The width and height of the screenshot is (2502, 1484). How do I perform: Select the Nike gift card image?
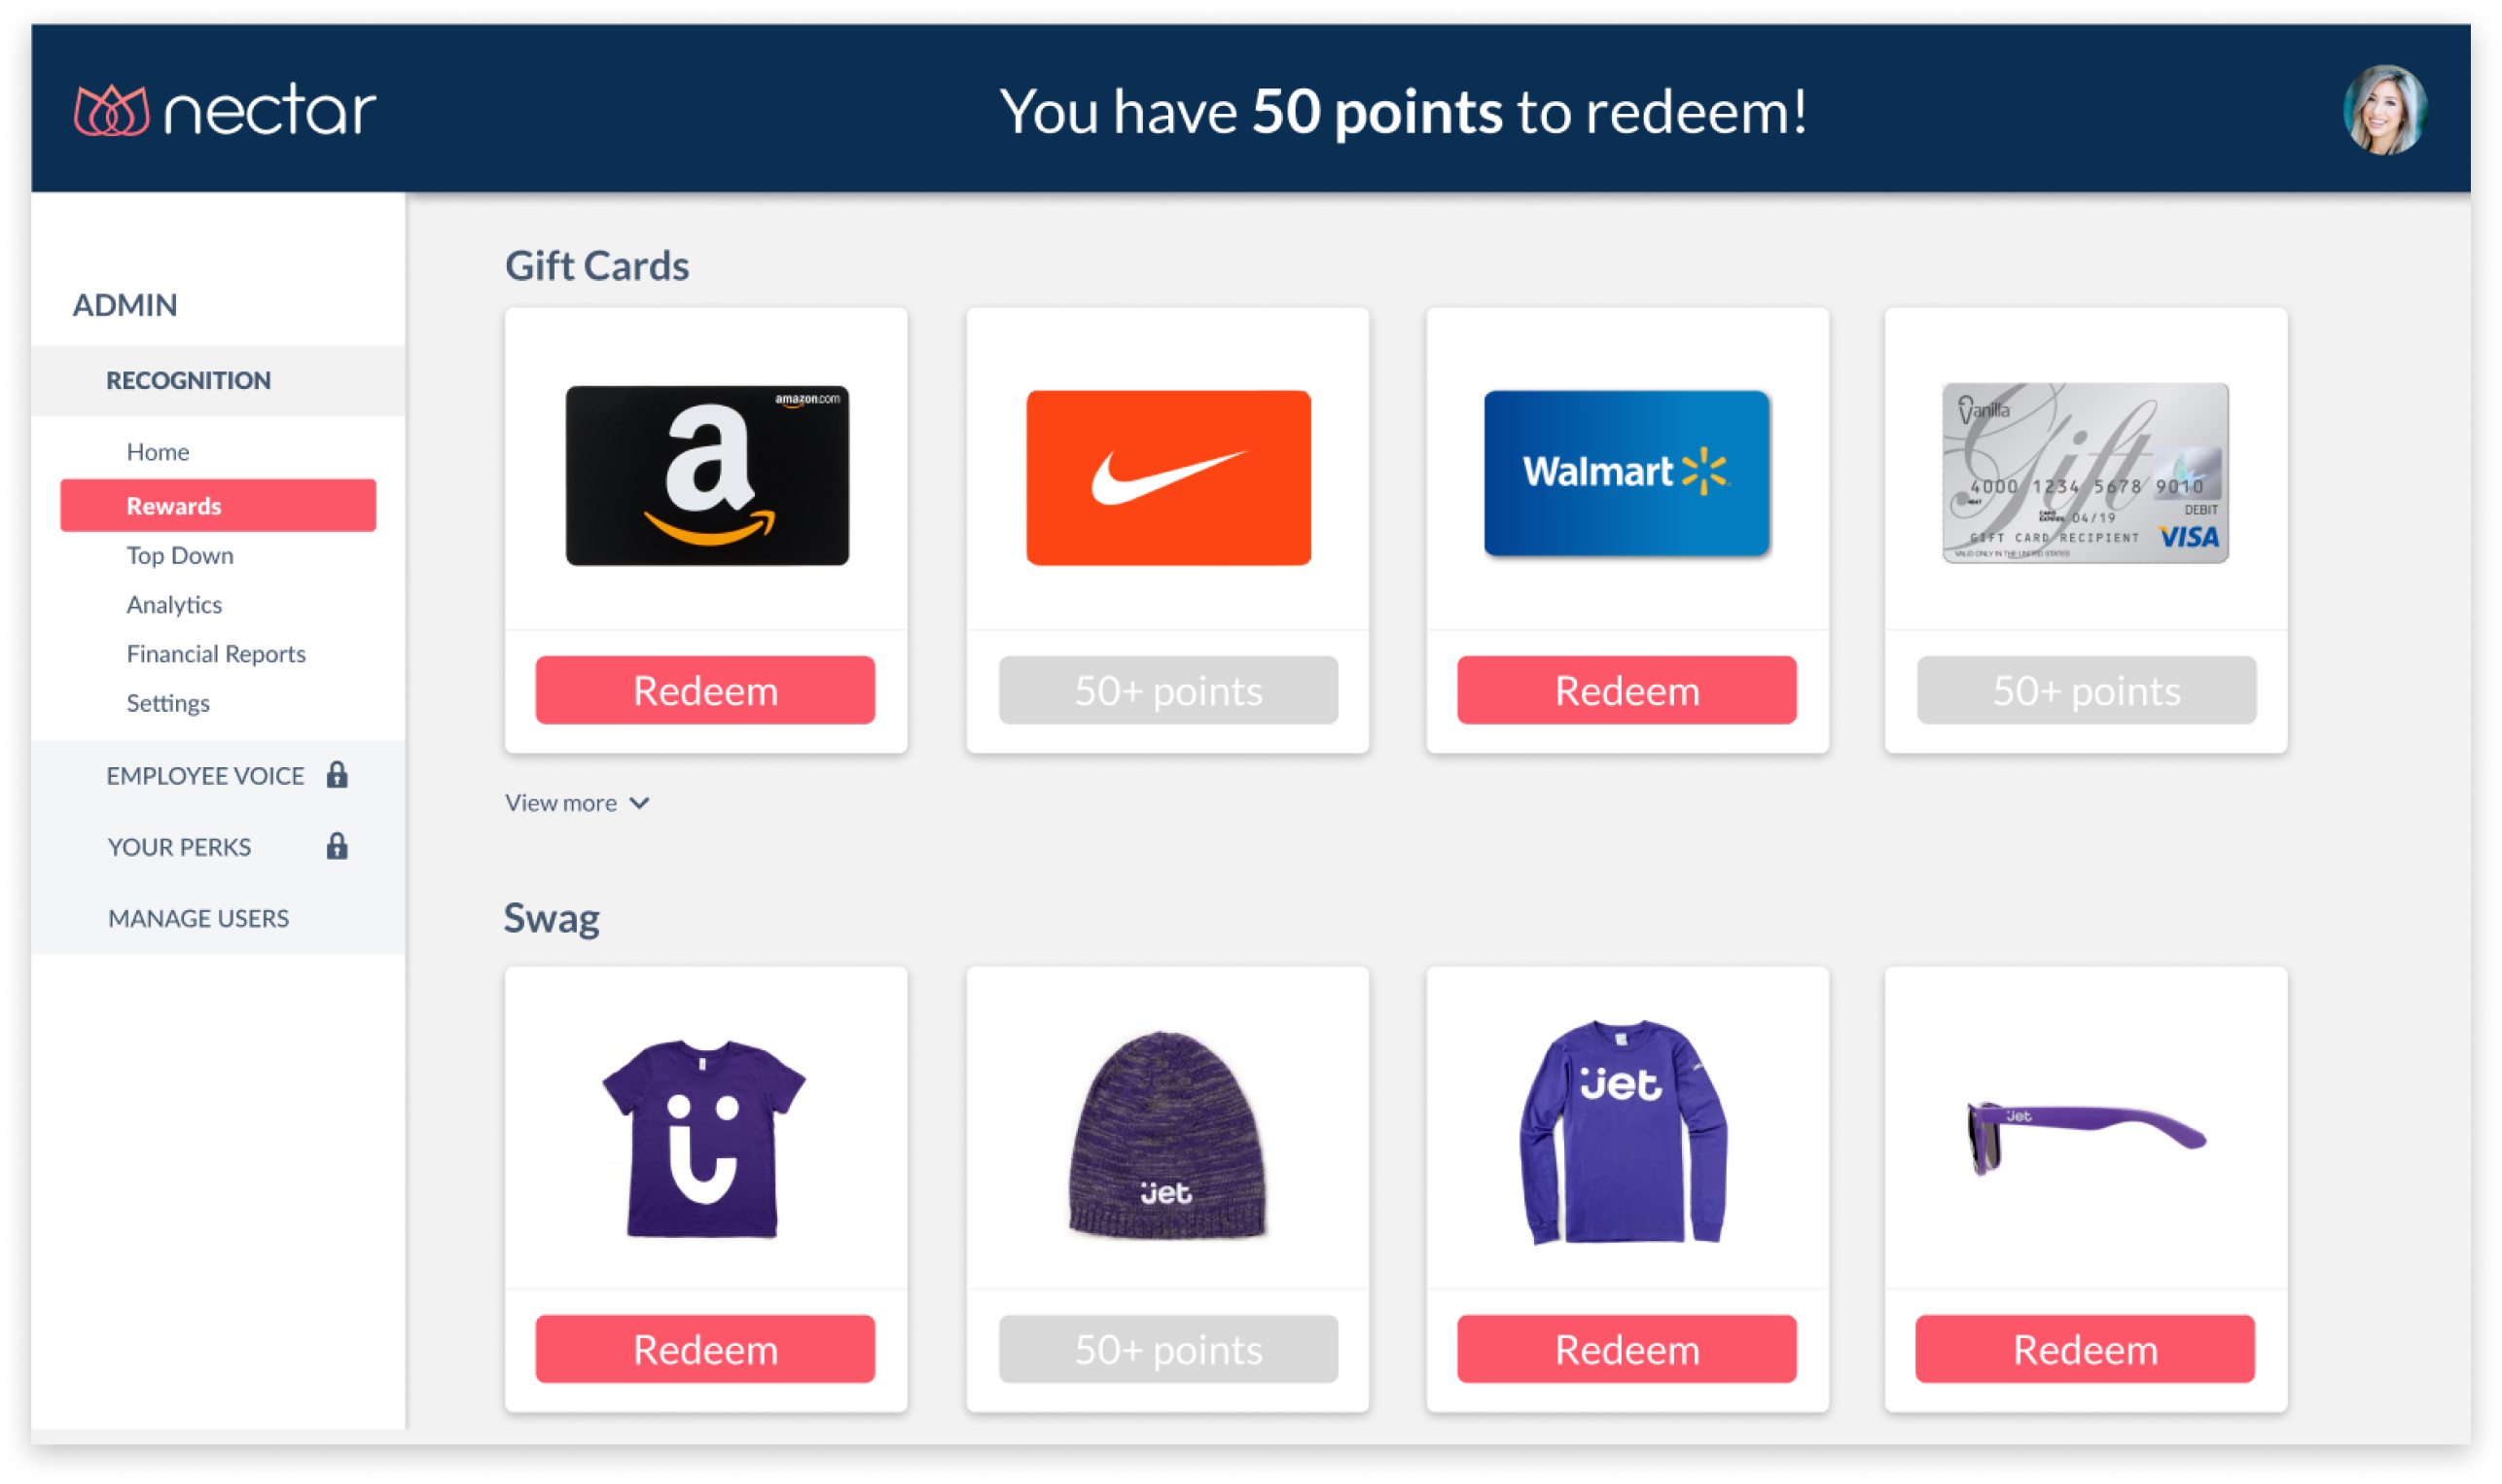[x=1168, y=477]
